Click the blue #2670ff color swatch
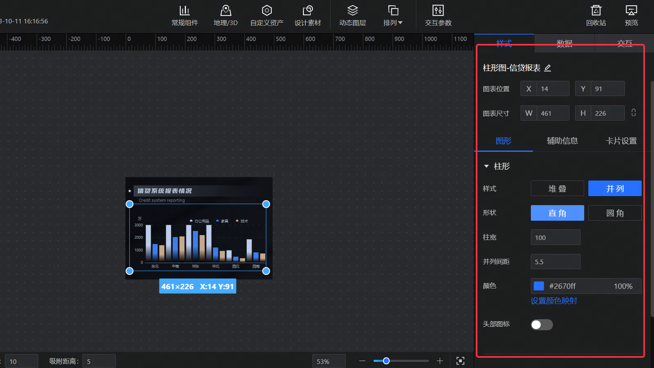Image resolution: width=654 pixels, height=368 pixels. click(x=539, y=286)
